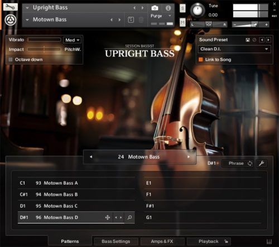Select previous Sound Preset arrow

(x=262, y=40)
